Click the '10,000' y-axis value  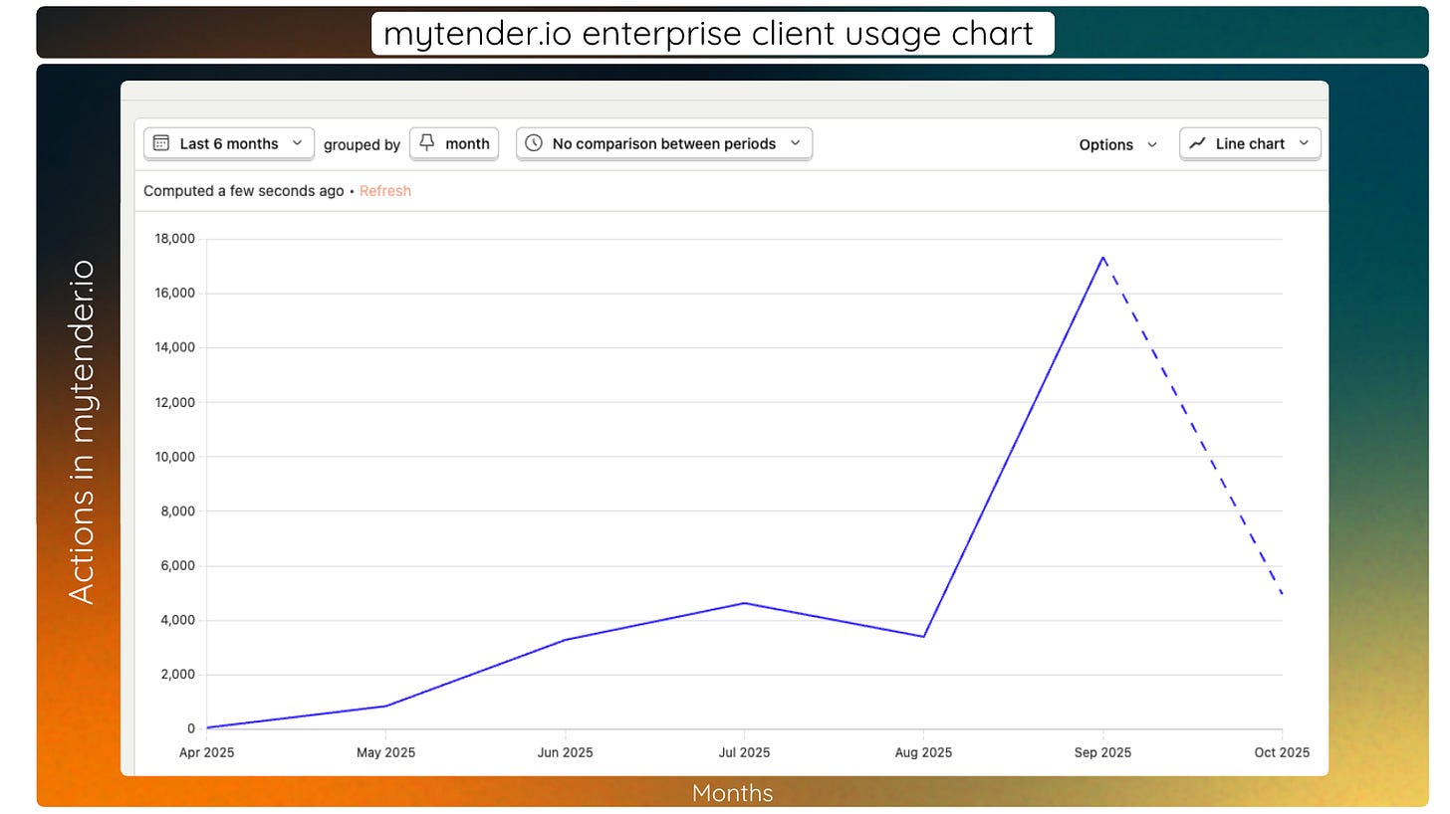tap(174, 457)
